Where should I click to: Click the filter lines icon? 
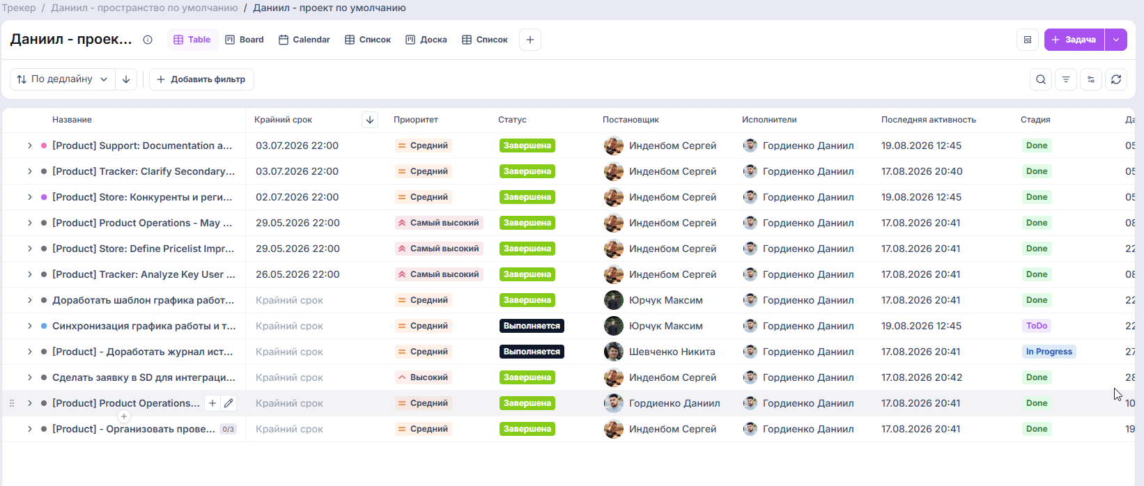point(1066,79)
